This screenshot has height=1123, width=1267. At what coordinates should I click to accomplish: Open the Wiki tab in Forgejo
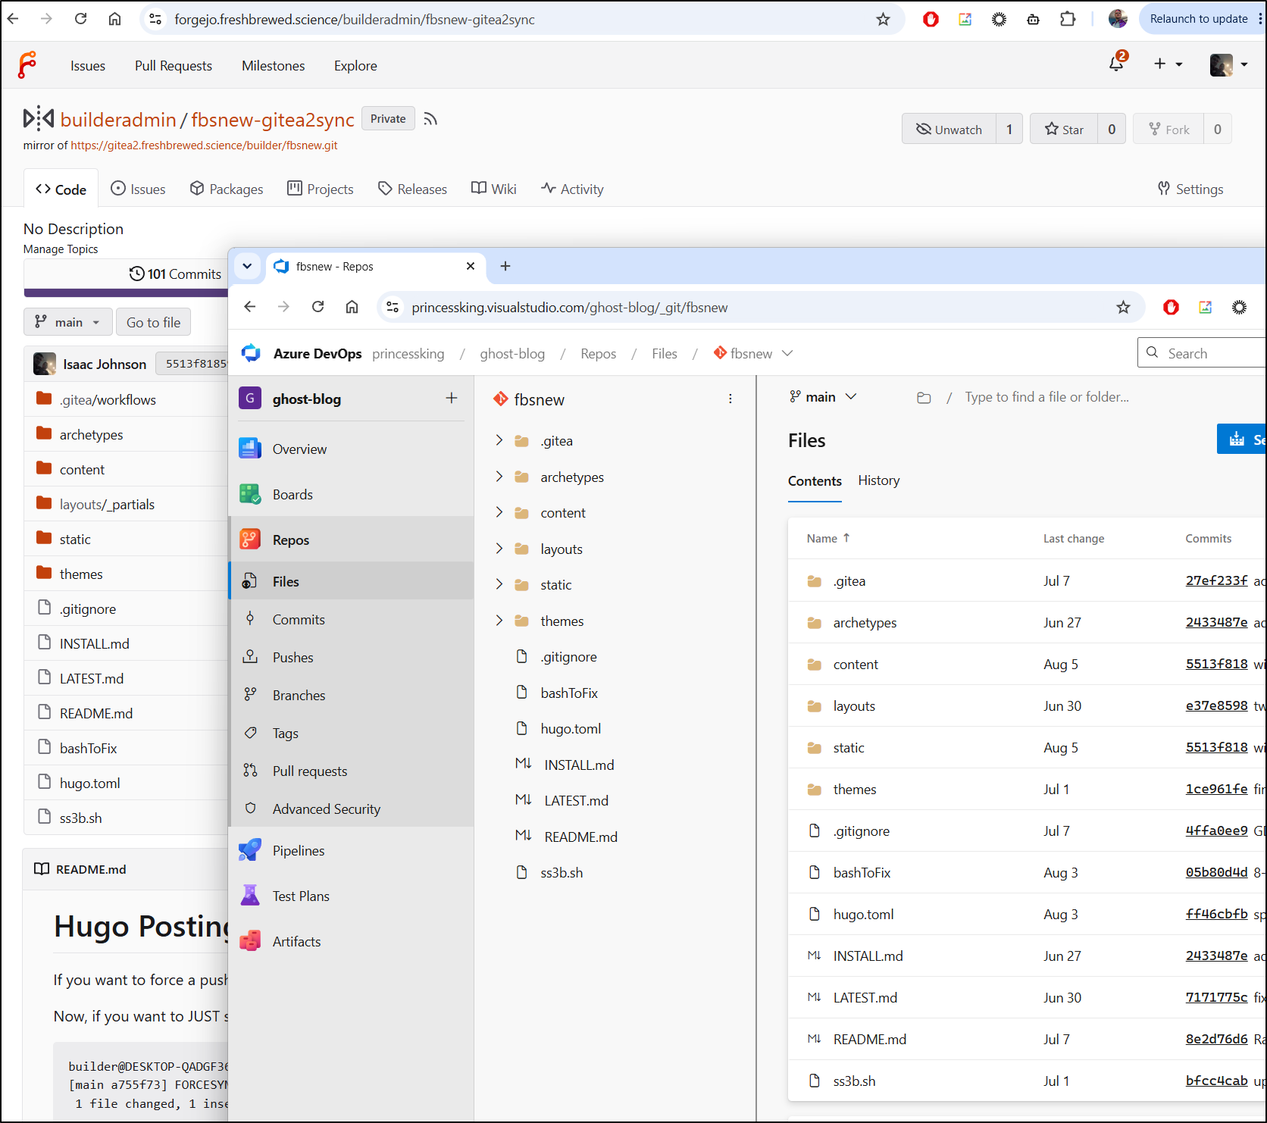(x=494, y=189)
